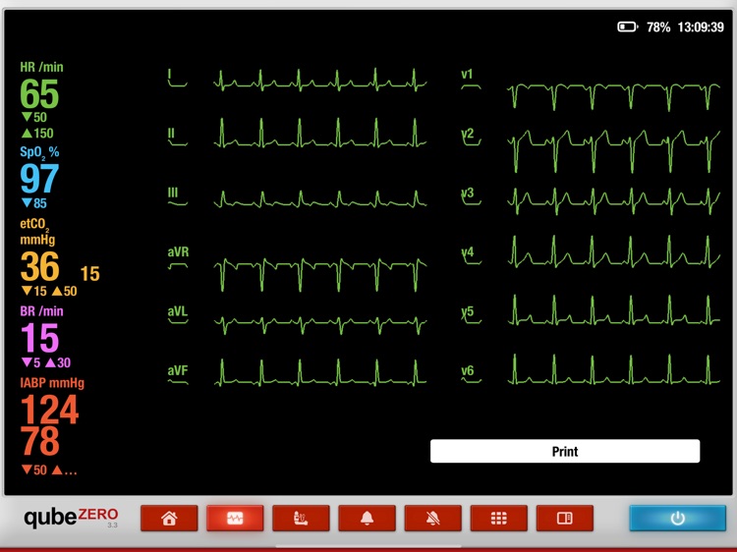Tap the BR upper limit 30
This screenshot has height=552, width=737.
(x=58, y=362)
